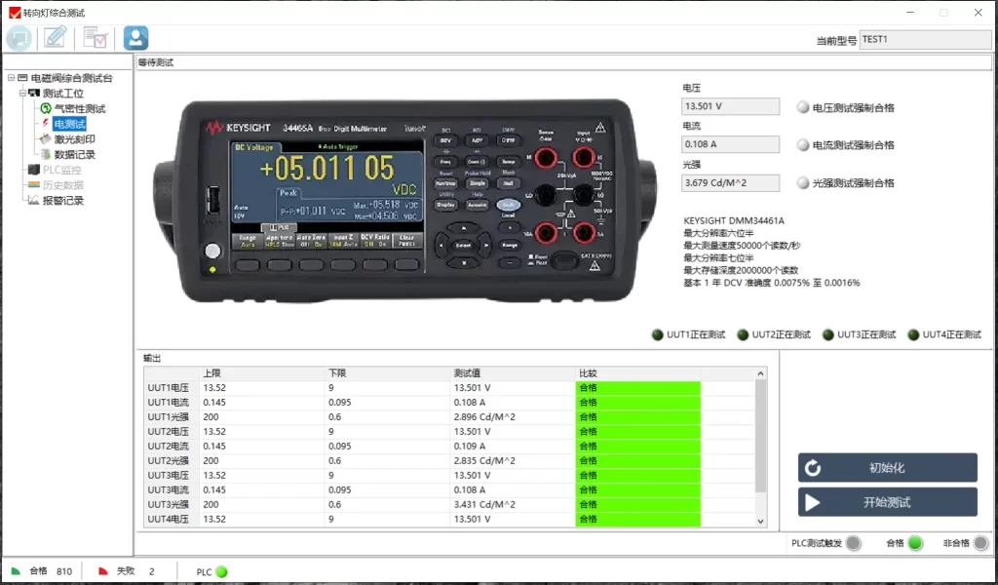Open the pencil edit tool in toolbar

[56, 38]
